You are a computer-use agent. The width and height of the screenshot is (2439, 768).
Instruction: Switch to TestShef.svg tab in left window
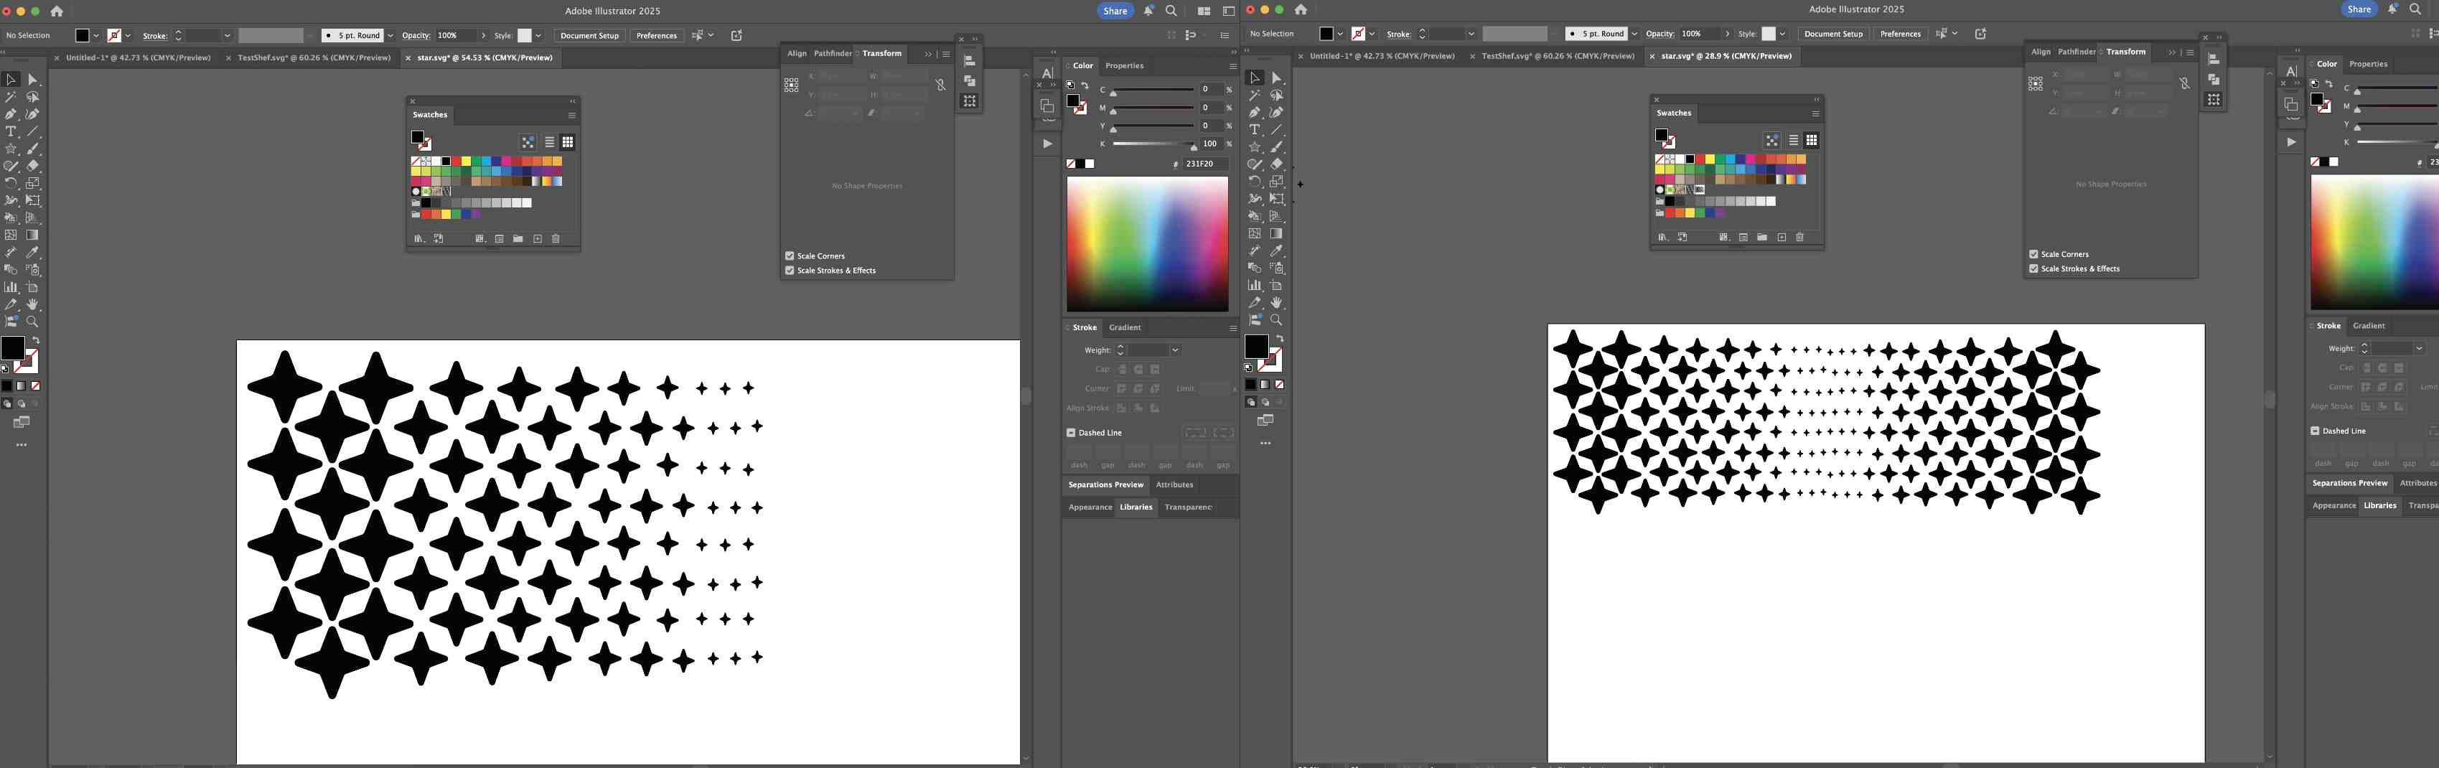click(x=314, y=57)
